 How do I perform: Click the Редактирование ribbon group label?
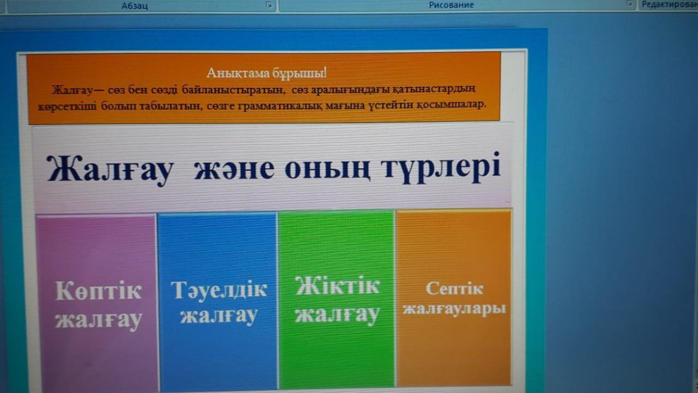670,4
